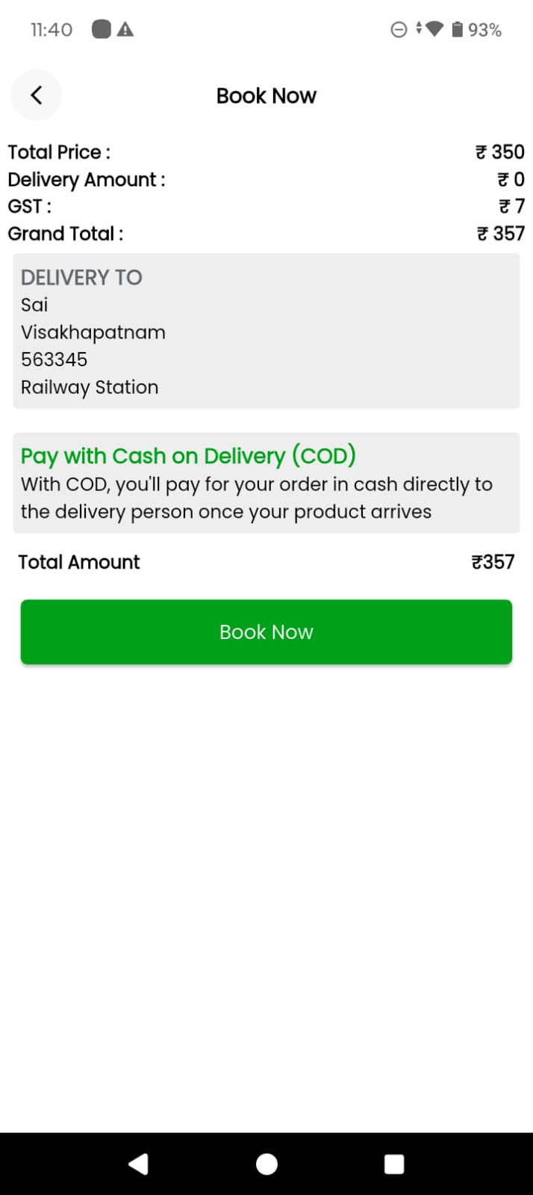Tap the Total Amount ₹357 value
Viewport: 533px width, 1195px height.
pyautogui.click(x=493, y=562)
